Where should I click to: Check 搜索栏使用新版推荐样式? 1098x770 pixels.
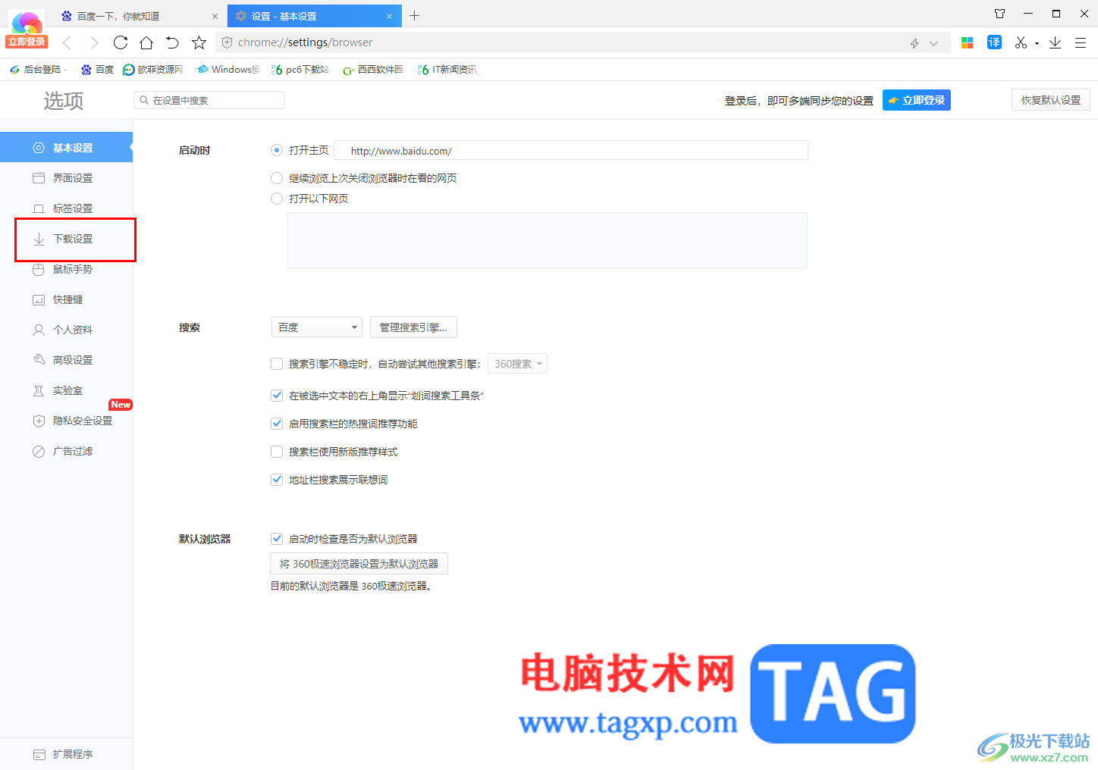pyautogui.click(x=277, y=452)
